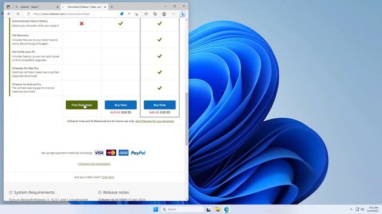Click the red X under Automatically Clears History
The image size is (382, 214).
[82, 24]
